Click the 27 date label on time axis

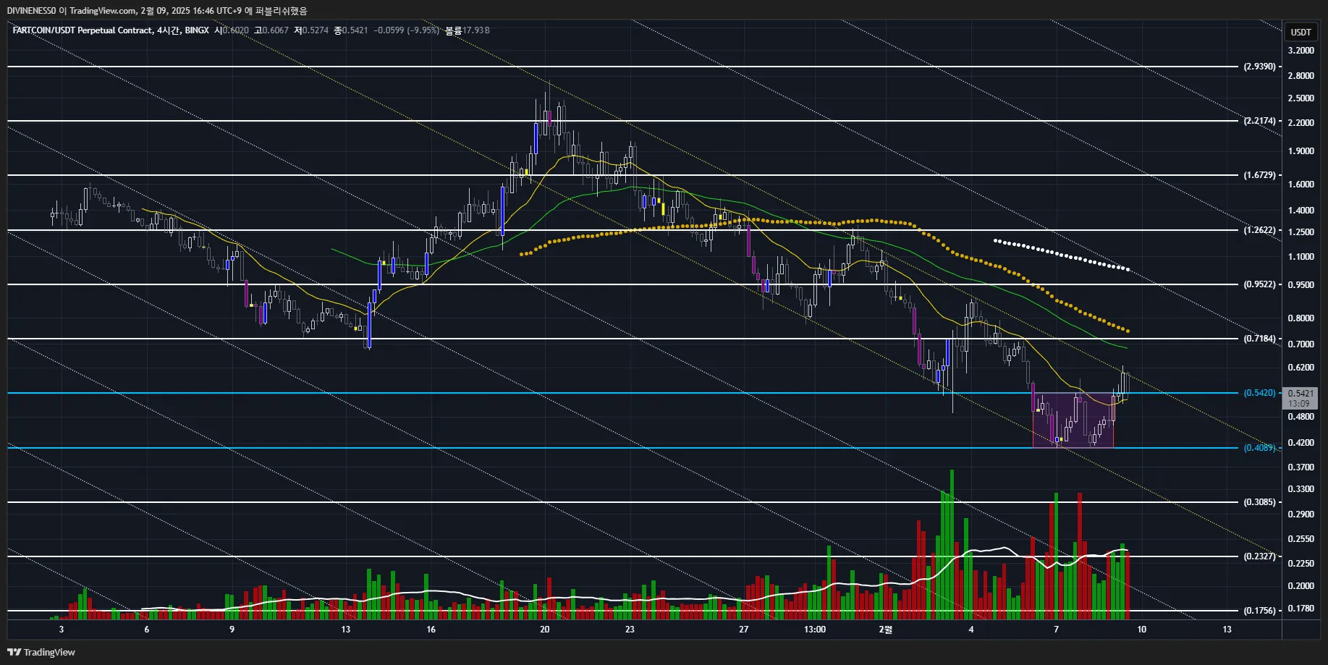click(x=743, y=630)
